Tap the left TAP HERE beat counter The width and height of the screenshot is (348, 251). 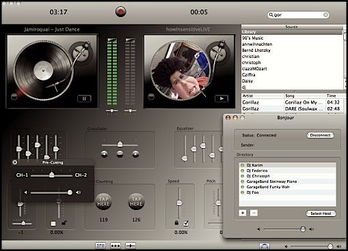(103, 201)
